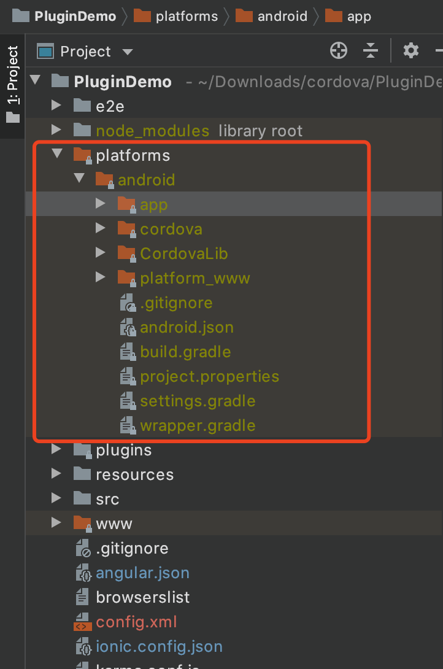Click the angular.json file icon
Screen dimensions: 443x669
click(x=82, y=573)
